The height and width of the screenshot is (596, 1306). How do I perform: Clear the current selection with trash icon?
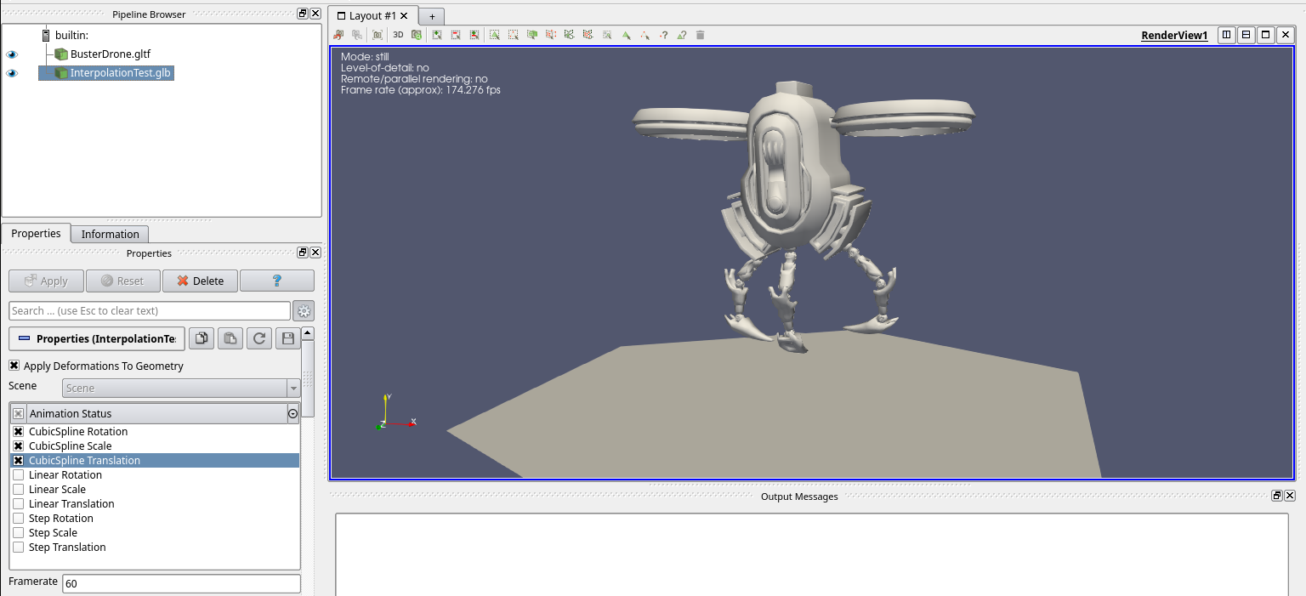[699, 35]
